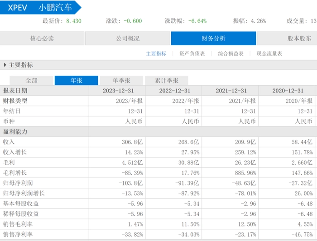The height and width of the screenshot is (241, 317).
Task: Click the 2021-12-31 column header
Action: [x=230, y=91]
